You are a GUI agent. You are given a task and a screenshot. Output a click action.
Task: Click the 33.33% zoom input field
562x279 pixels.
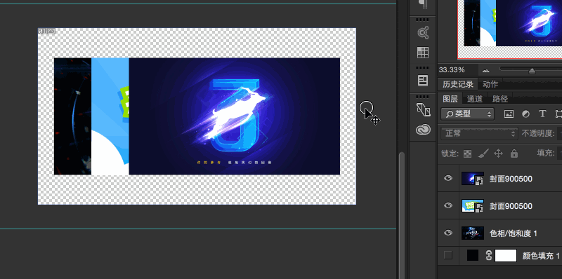tap(457, 70)
